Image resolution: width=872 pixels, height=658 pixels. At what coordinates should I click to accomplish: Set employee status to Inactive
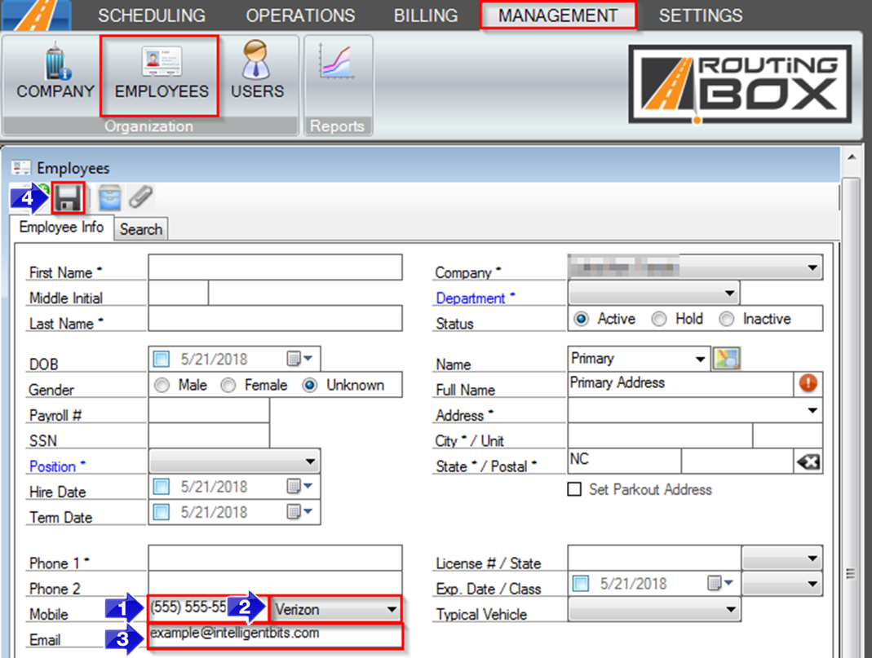(x=727, y=320)
